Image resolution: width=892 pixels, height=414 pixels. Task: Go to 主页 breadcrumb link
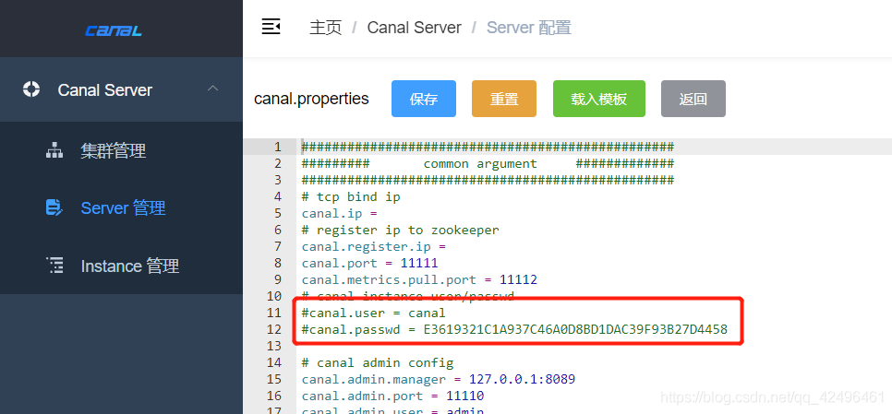click(325, 28)
